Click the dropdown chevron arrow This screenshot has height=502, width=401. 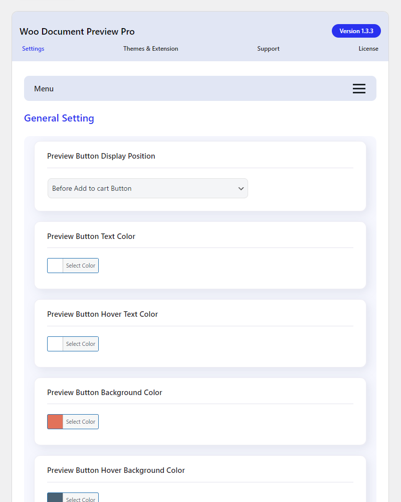241,189
